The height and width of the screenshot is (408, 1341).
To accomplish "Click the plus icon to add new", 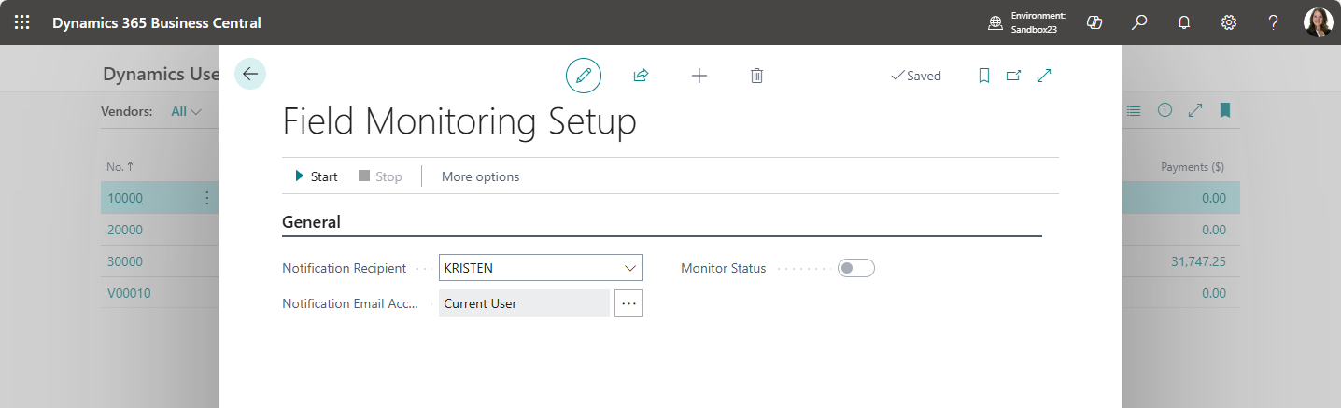I will [x=699, y=76].
